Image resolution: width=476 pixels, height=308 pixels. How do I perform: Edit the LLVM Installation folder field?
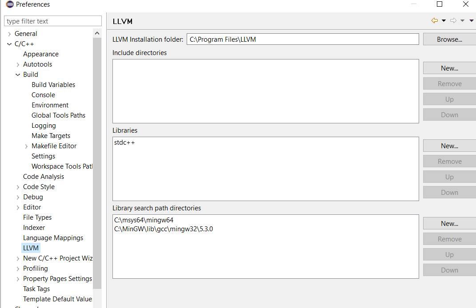pyautogui.click(x=303, y=39)
